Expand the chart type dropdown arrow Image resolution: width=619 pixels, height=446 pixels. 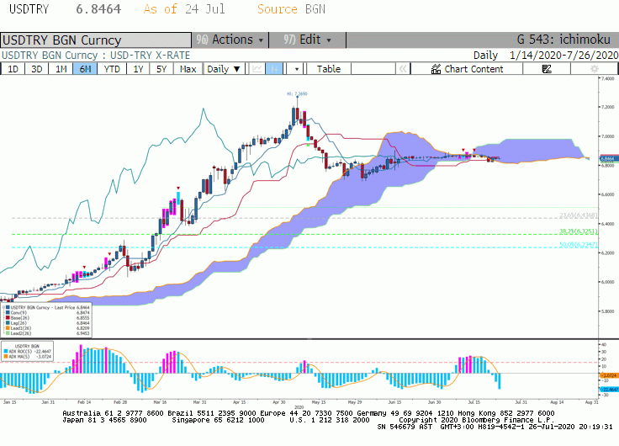point(297,69)
